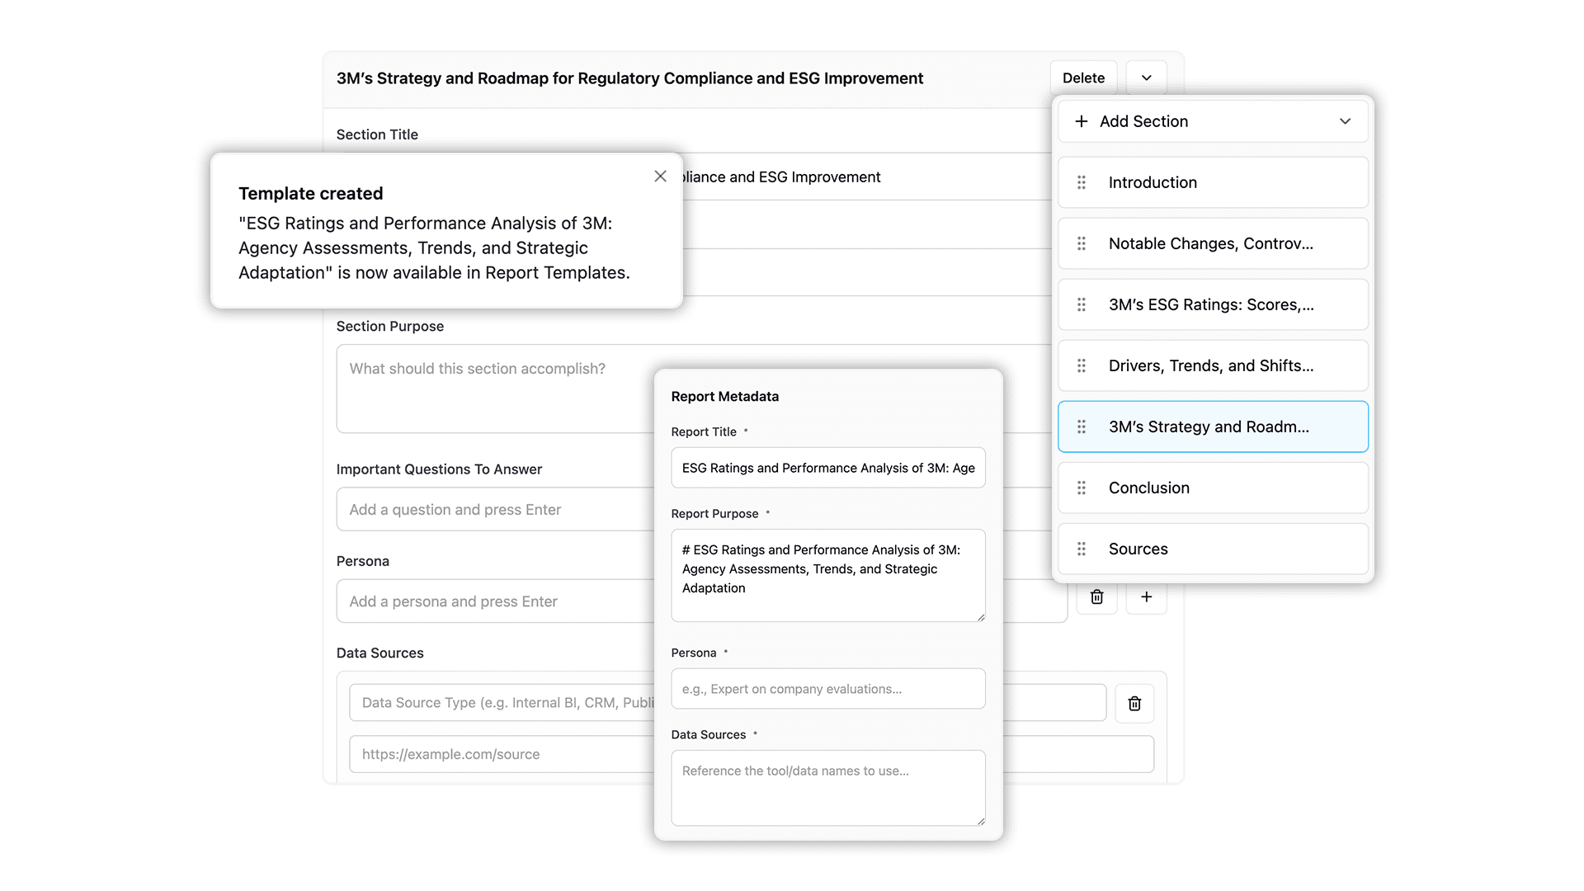This screenshot has height=891, width=1584.
Task: Click the drag handle beside 3M's ESG Ratings
Action: click(x=1082, y=304)
